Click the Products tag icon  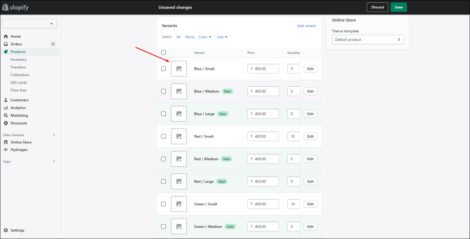6,52
